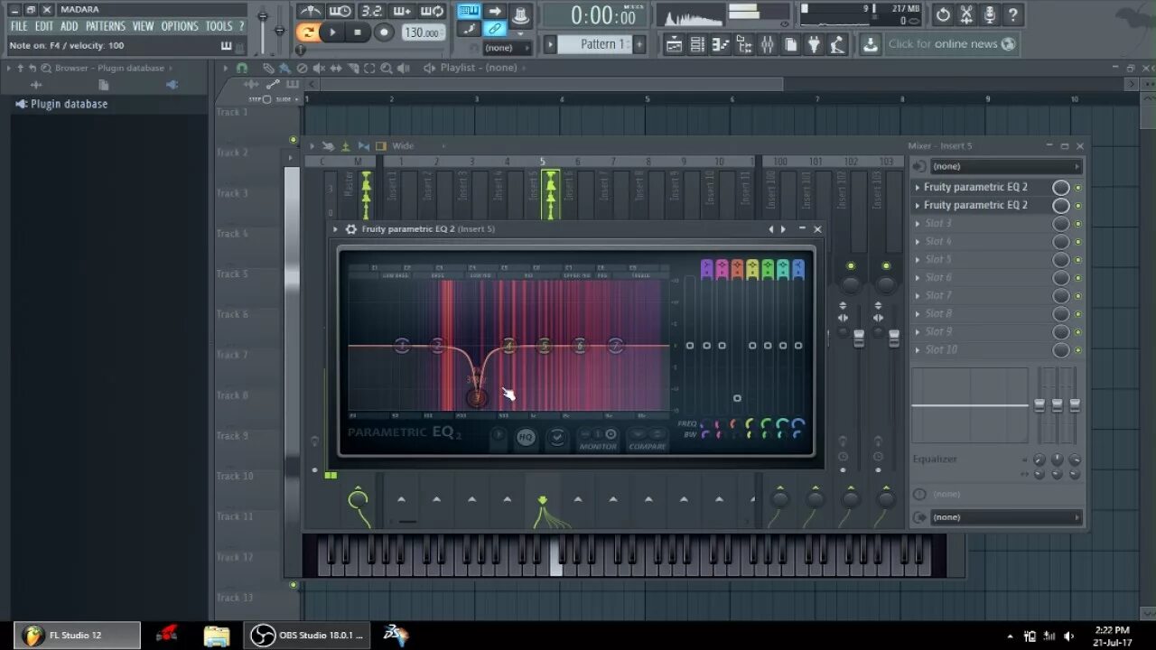Toggle loop recording icon
Image resolution: width=1156 pixels, height=650 pixels.
(x=433, y=12)
